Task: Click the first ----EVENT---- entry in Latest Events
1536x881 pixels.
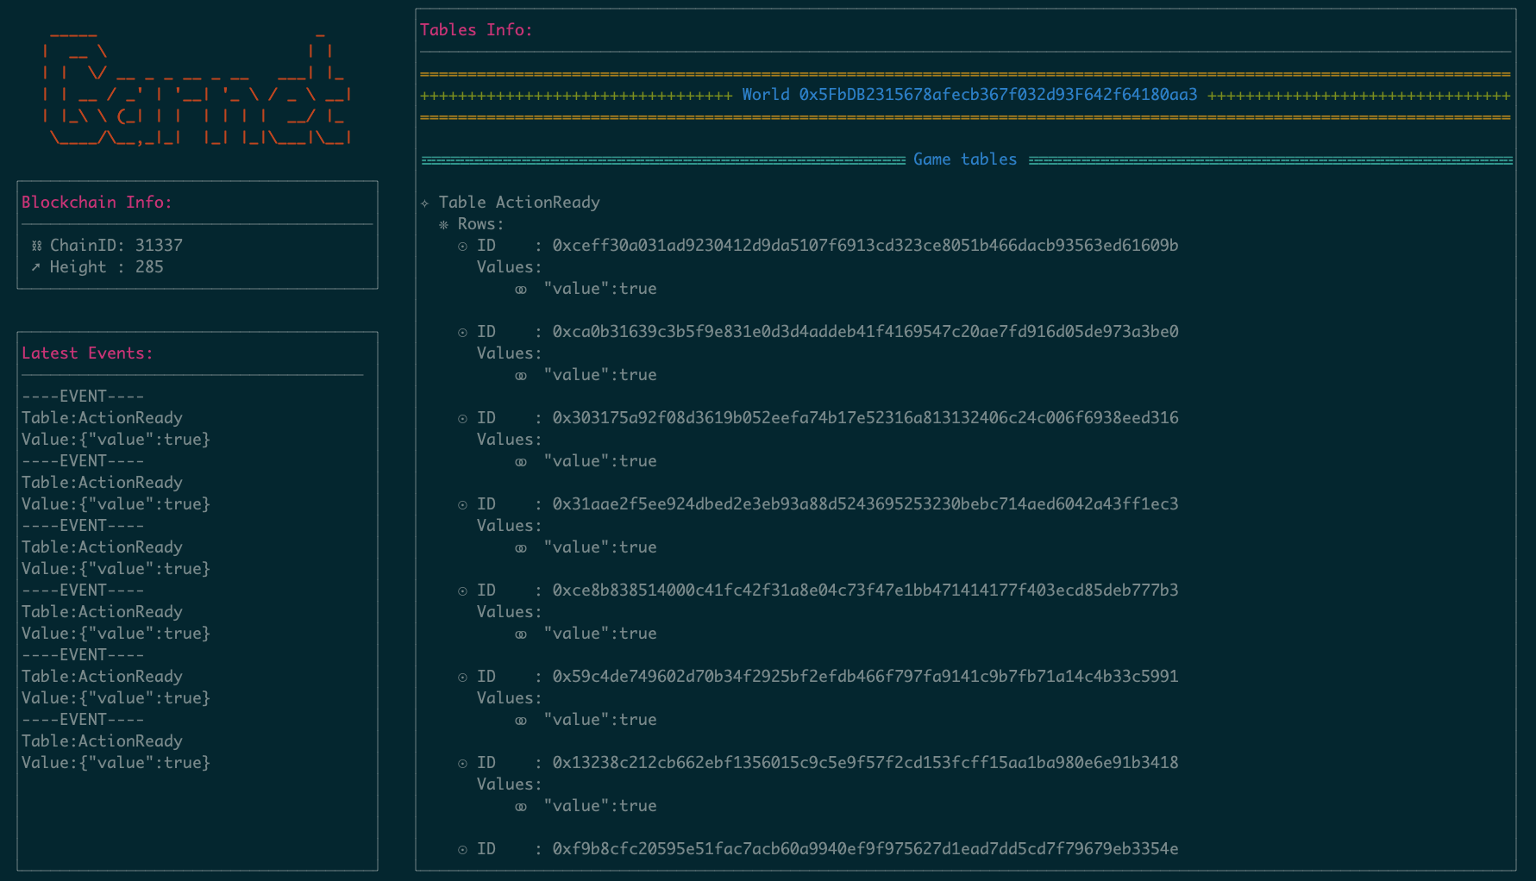Action: coord(83,397)
